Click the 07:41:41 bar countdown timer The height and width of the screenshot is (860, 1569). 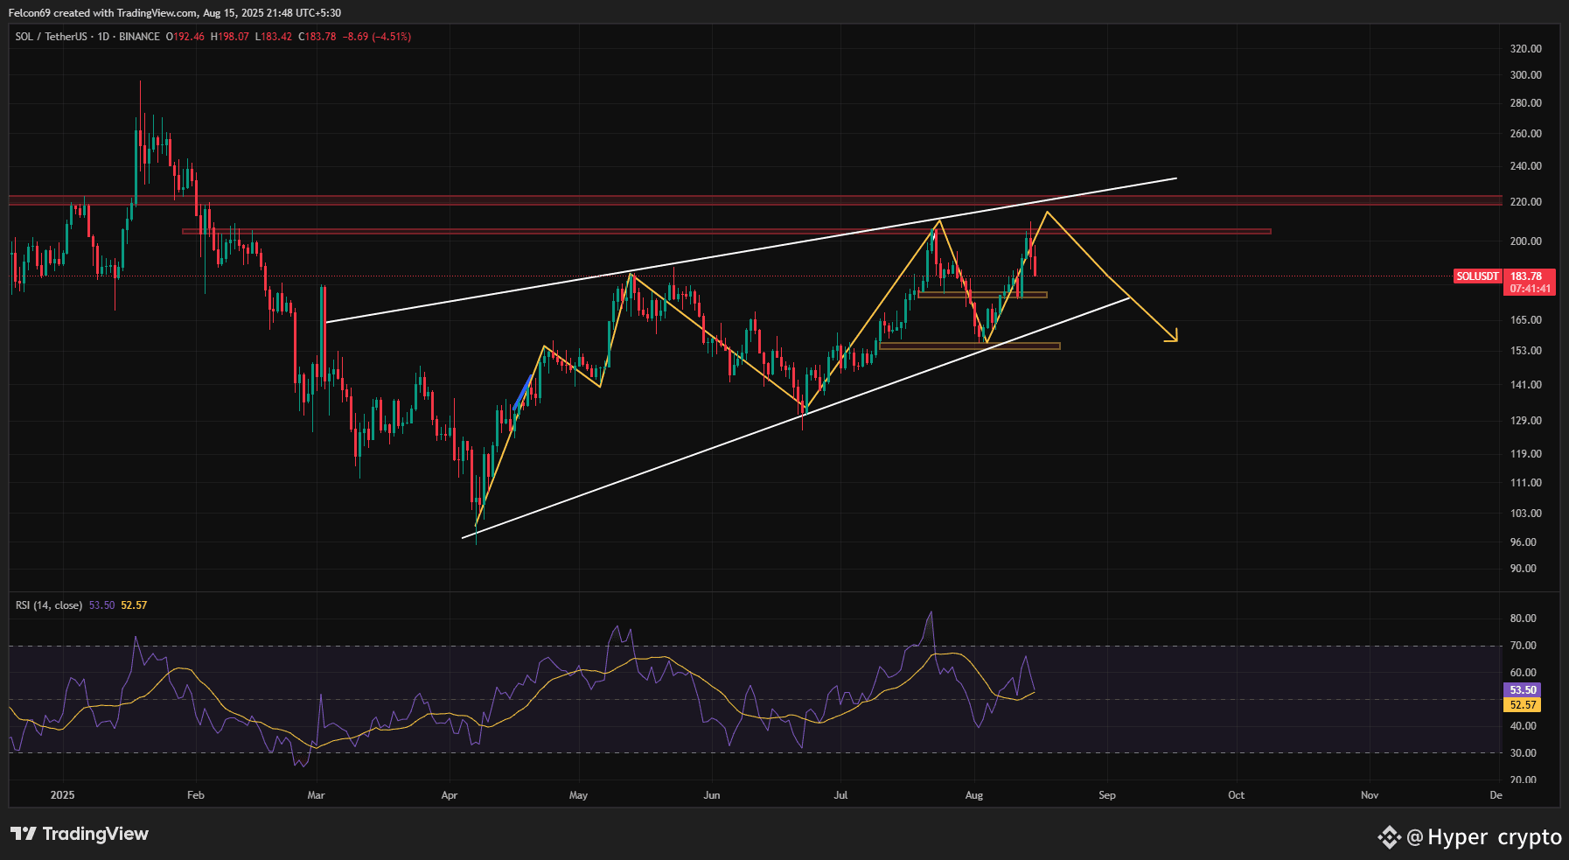(x=1530, y=289)
